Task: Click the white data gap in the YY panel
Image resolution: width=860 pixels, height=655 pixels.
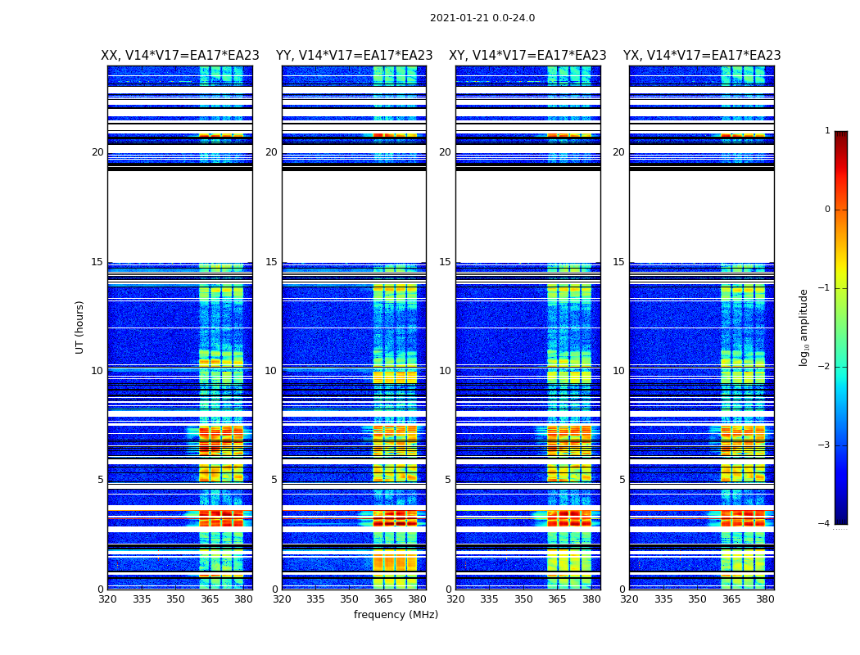Action: coord(355,216)
